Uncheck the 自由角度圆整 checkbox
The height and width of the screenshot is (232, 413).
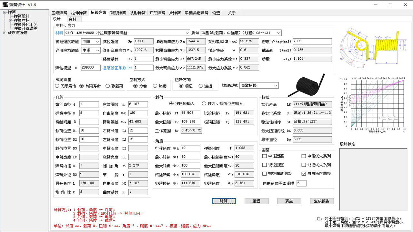coord(303,174)
